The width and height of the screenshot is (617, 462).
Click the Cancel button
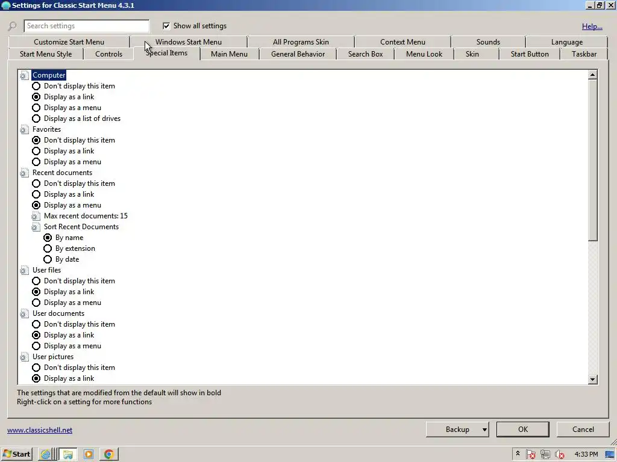[583, 430]
